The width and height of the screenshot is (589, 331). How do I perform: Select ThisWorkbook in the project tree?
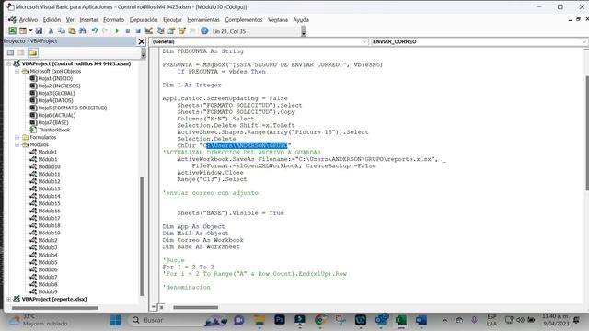(x=54, y=130)
